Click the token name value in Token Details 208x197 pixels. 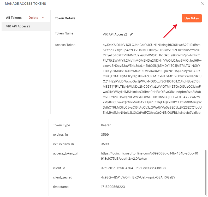pos(115,34)
